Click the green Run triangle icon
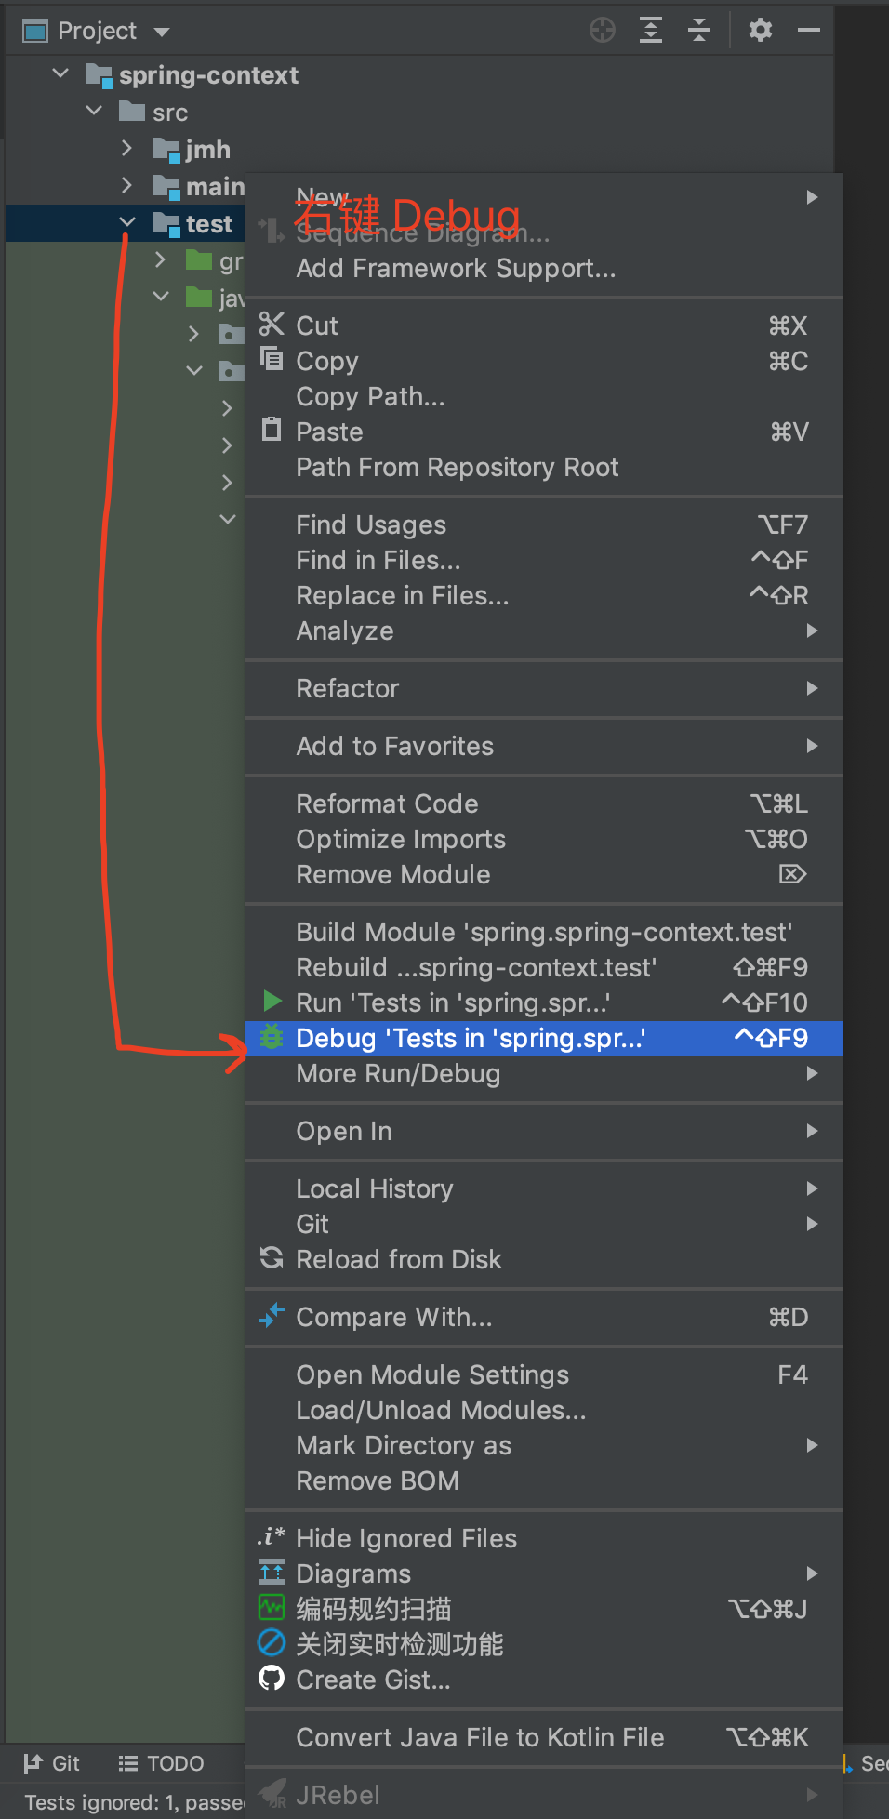This screenshot has width=889, height=1819. [272, 1002]
